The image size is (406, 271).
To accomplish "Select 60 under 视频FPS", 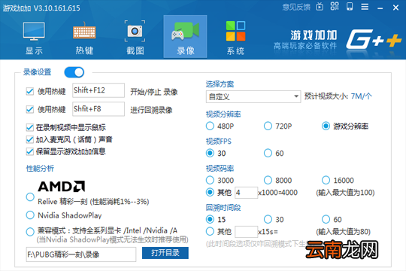I will (x=268, y=153).
